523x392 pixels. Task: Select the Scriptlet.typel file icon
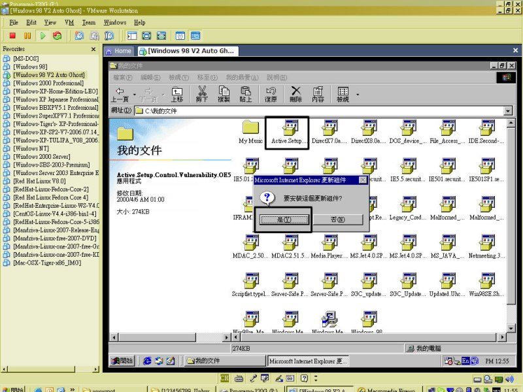(251, 286)
